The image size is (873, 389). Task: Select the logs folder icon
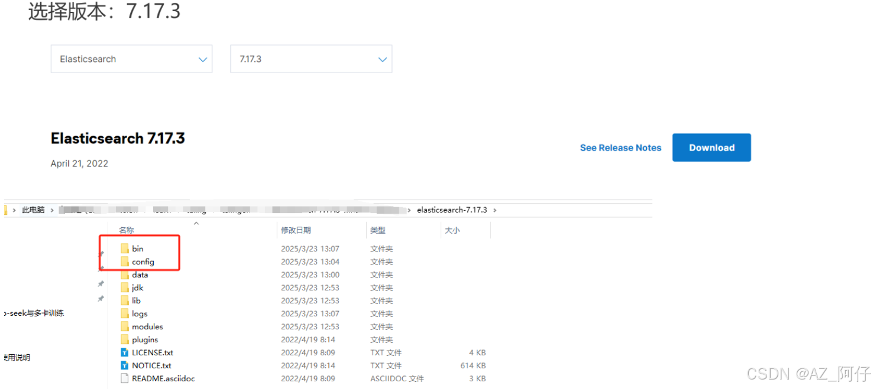(x=124, y=313)
